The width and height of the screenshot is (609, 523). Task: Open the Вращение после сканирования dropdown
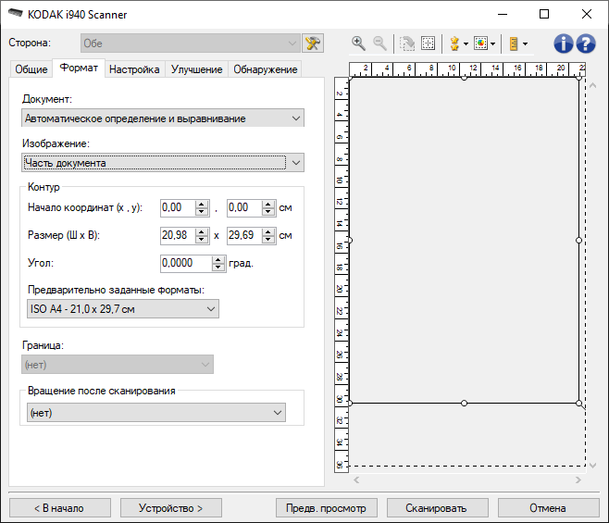[154, 413]
